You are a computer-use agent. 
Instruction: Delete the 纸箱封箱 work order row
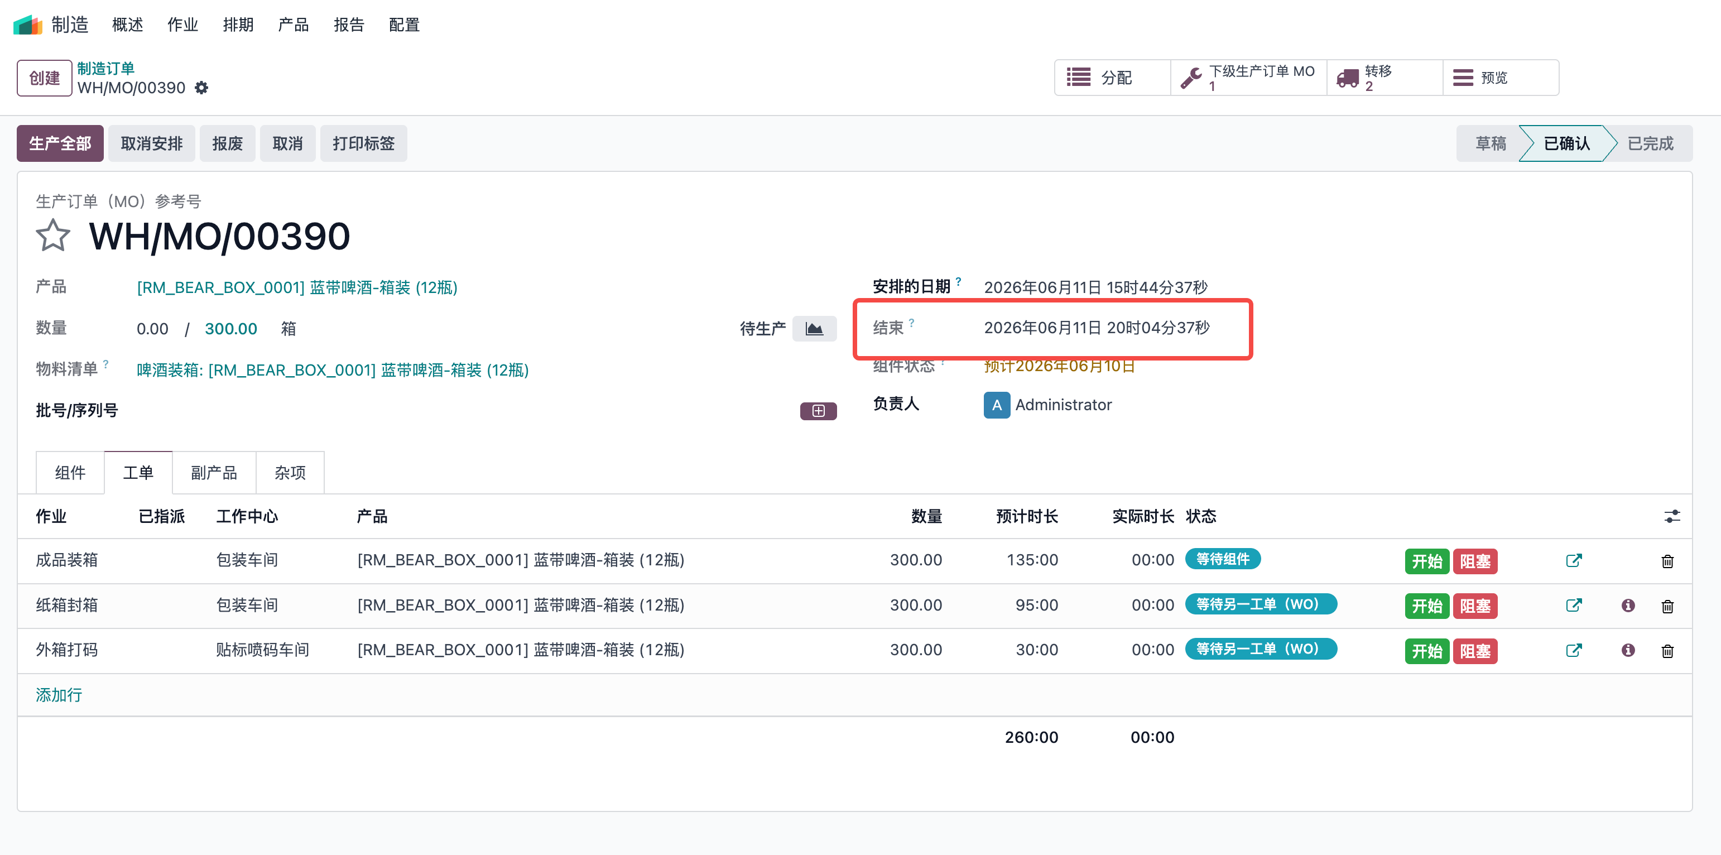click(x=1667, y=606)
